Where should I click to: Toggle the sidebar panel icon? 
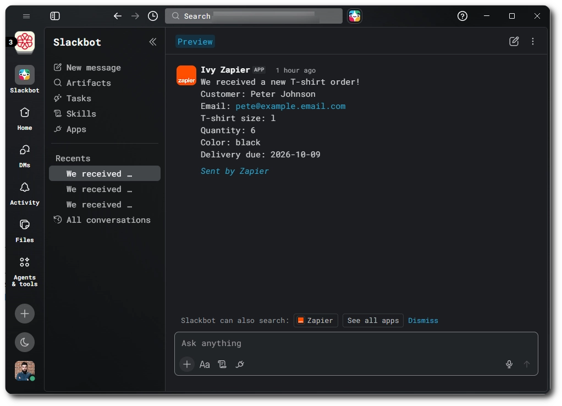pos(55,16)
